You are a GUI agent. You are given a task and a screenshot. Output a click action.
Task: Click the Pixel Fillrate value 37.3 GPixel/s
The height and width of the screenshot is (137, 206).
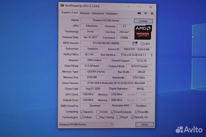coord(92,66)
